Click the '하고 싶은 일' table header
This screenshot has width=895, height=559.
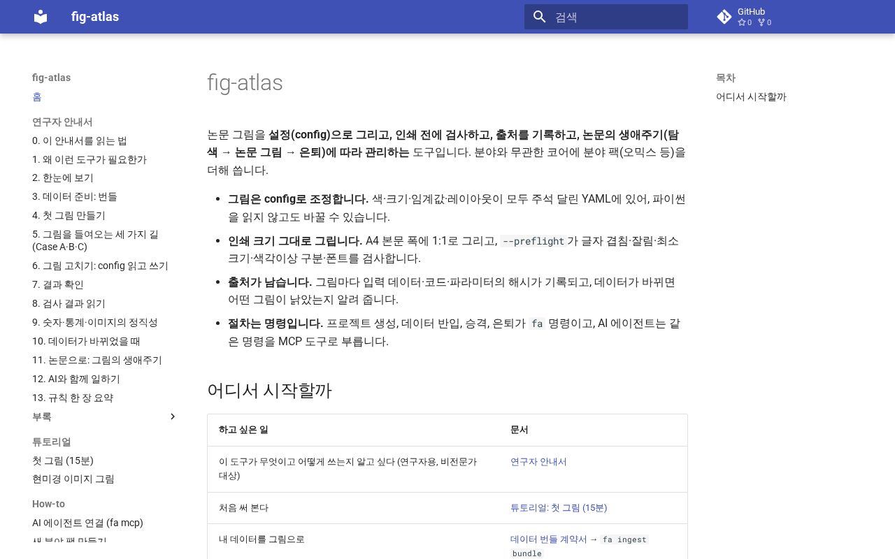tap(243, 430)
